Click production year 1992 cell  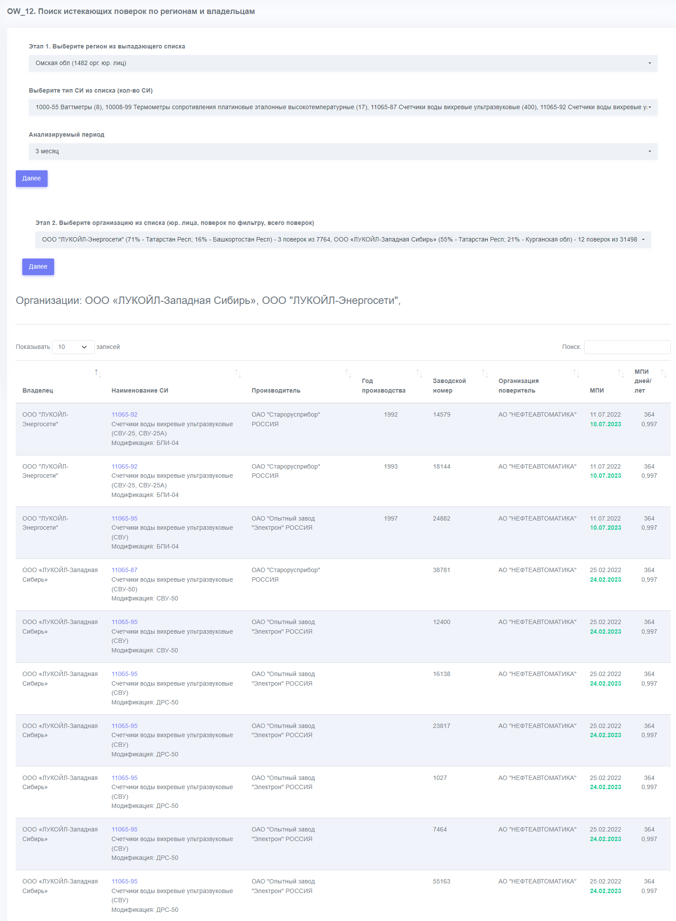[391, 415]
